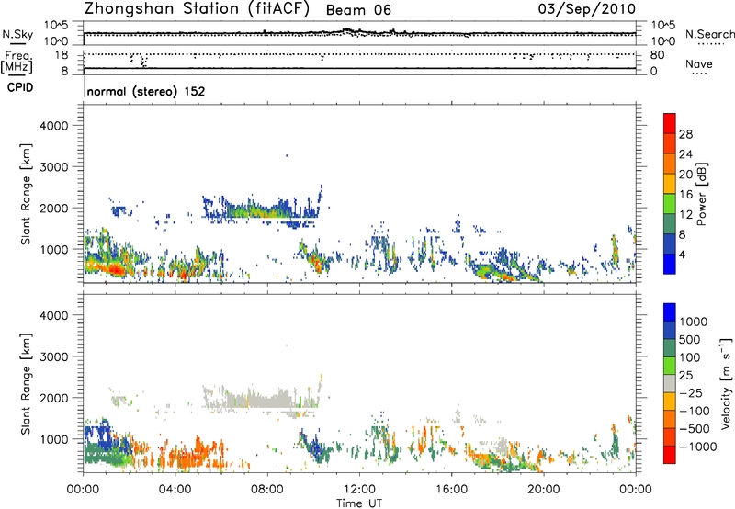
Task: Click the 16:00 time axis tick
Action: [451, 490]
